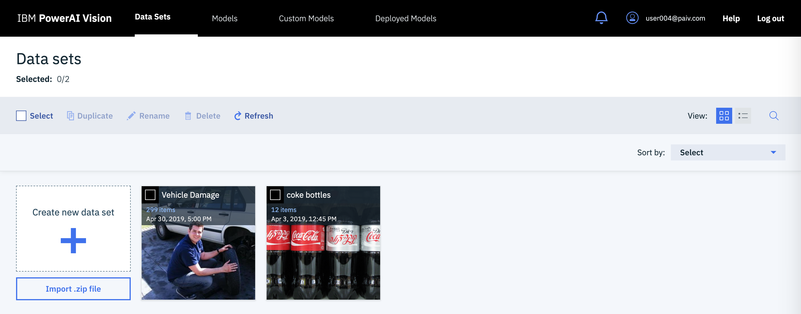This screenshot has width=801, height=314.
Task: Click blue plus to create data set
Action: point(73,240)
